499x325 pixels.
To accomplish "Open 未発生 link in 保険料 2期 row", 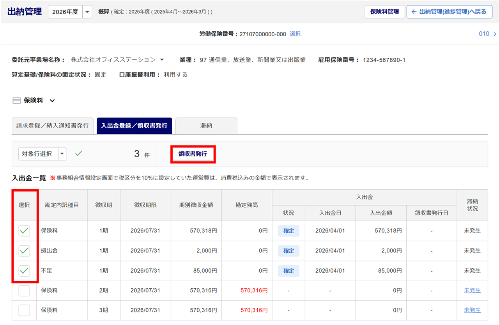I will (x=472, y=291).
